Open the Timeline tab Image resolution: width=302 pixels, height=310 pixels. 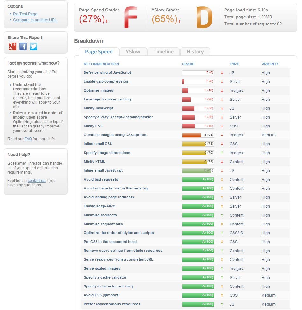163,52
